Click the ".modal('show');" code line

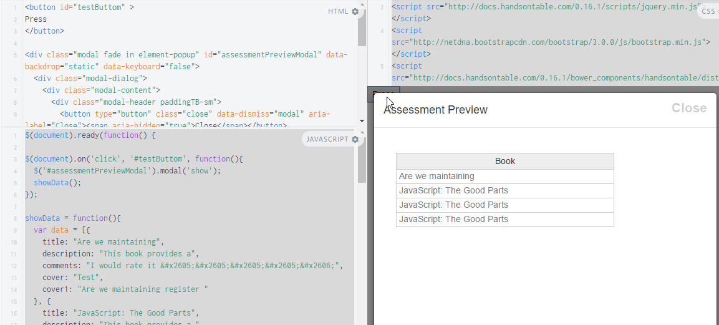(x=127, y=170)
